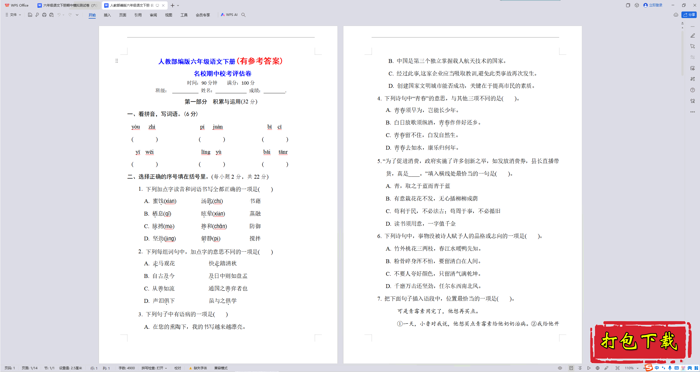Click the Sogou microphone voice input icon
Screen dimensions: 700x372
pyautogui.click(x=670, y=368)
